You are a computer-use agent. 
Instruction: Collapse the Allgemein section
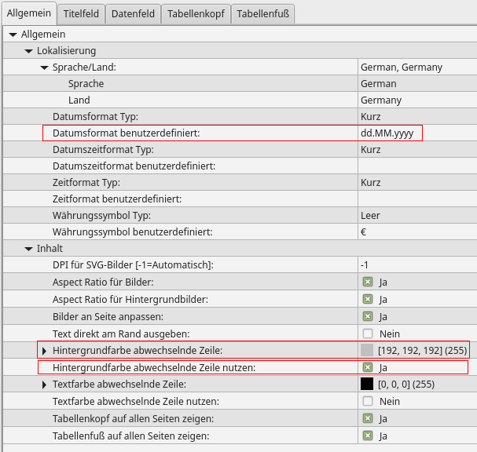click(13, 35)
